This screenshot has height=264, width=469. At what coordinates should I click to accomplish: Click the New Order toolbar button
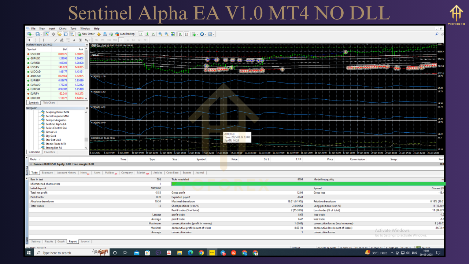pyautogui.click(x=86, y=34)
